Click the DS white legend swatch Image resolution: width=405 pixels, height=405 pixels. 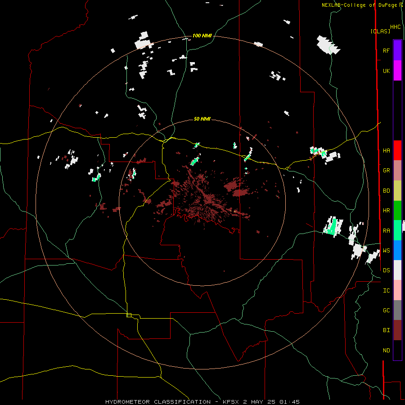pos(397,270)
